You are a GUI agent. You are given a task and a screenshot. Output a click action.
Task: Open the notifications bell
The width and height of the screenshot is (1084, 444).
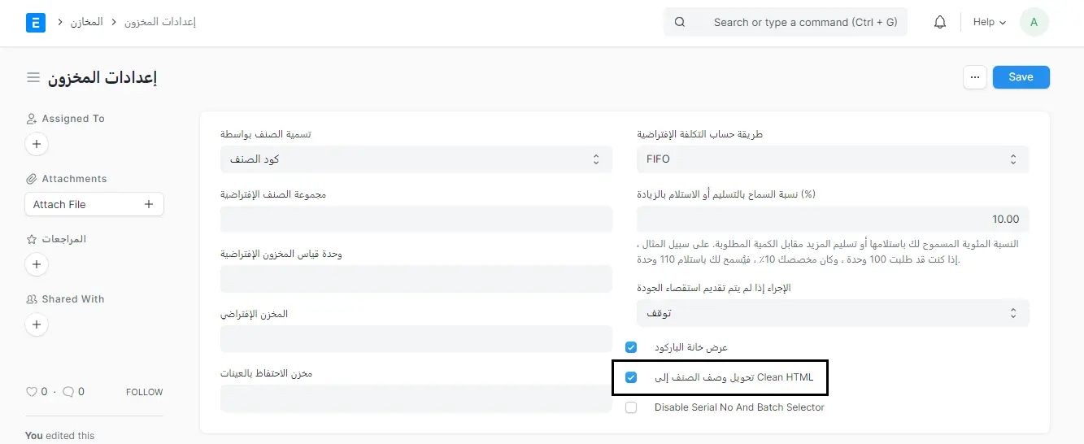940,23
